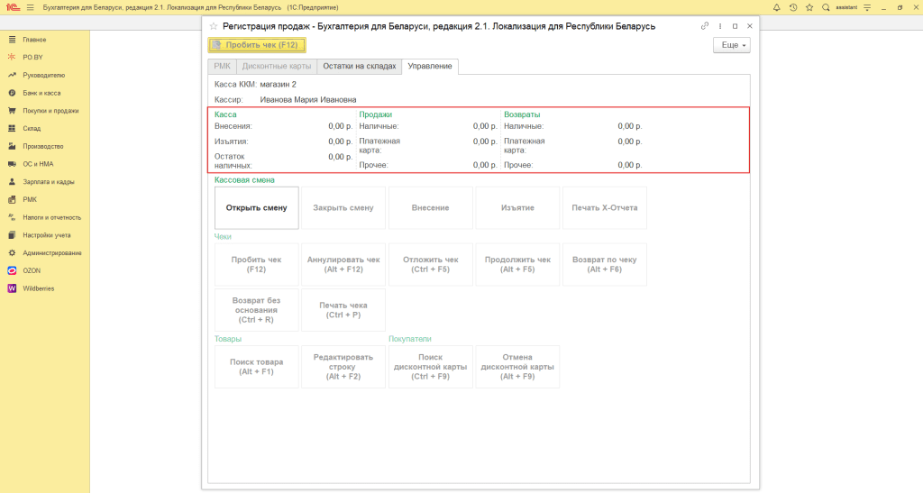Click the Настройки учета icon
Image resolution: width=923 pixels, height=493 pixels.
12,235
